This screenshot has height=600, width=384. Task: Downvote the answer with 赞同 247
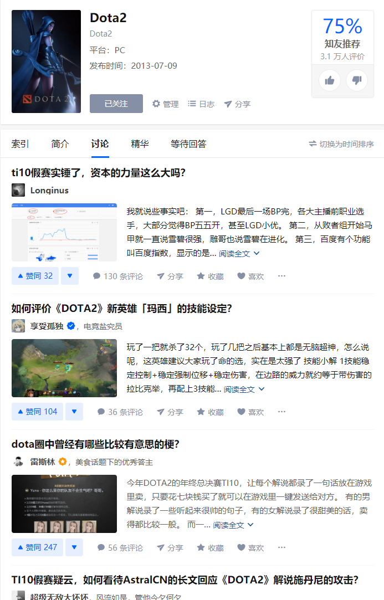(x=74, y=547)
